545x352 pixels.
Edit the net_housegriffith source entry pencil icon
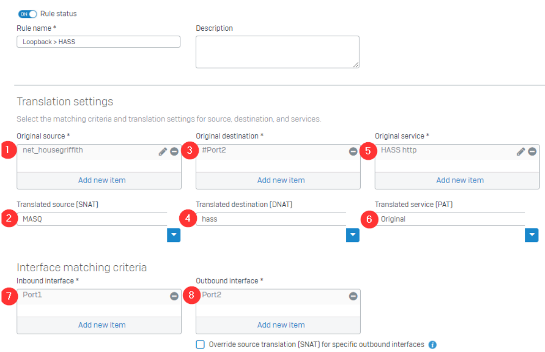pyautogui.click(x=162, y=152)
